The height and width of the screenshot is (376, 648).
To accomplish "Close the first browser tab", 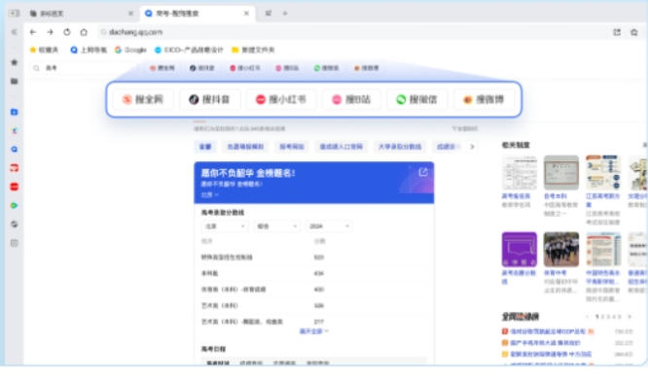I will [131, 14].
